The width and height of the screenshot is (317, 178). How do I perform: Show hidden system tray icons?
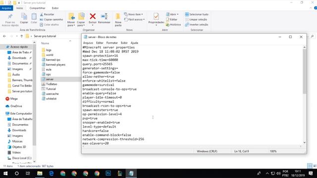coord(267,174)
